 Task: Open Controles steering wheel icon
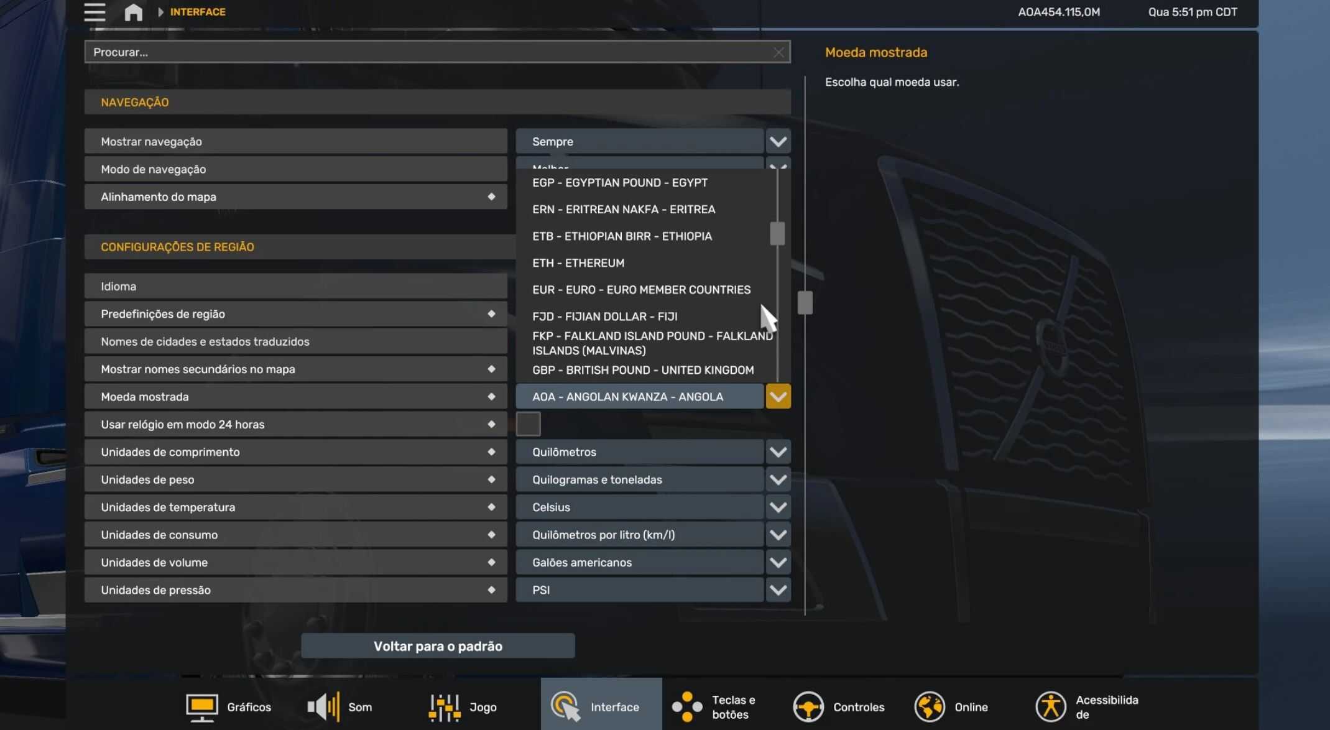(808, 707)
